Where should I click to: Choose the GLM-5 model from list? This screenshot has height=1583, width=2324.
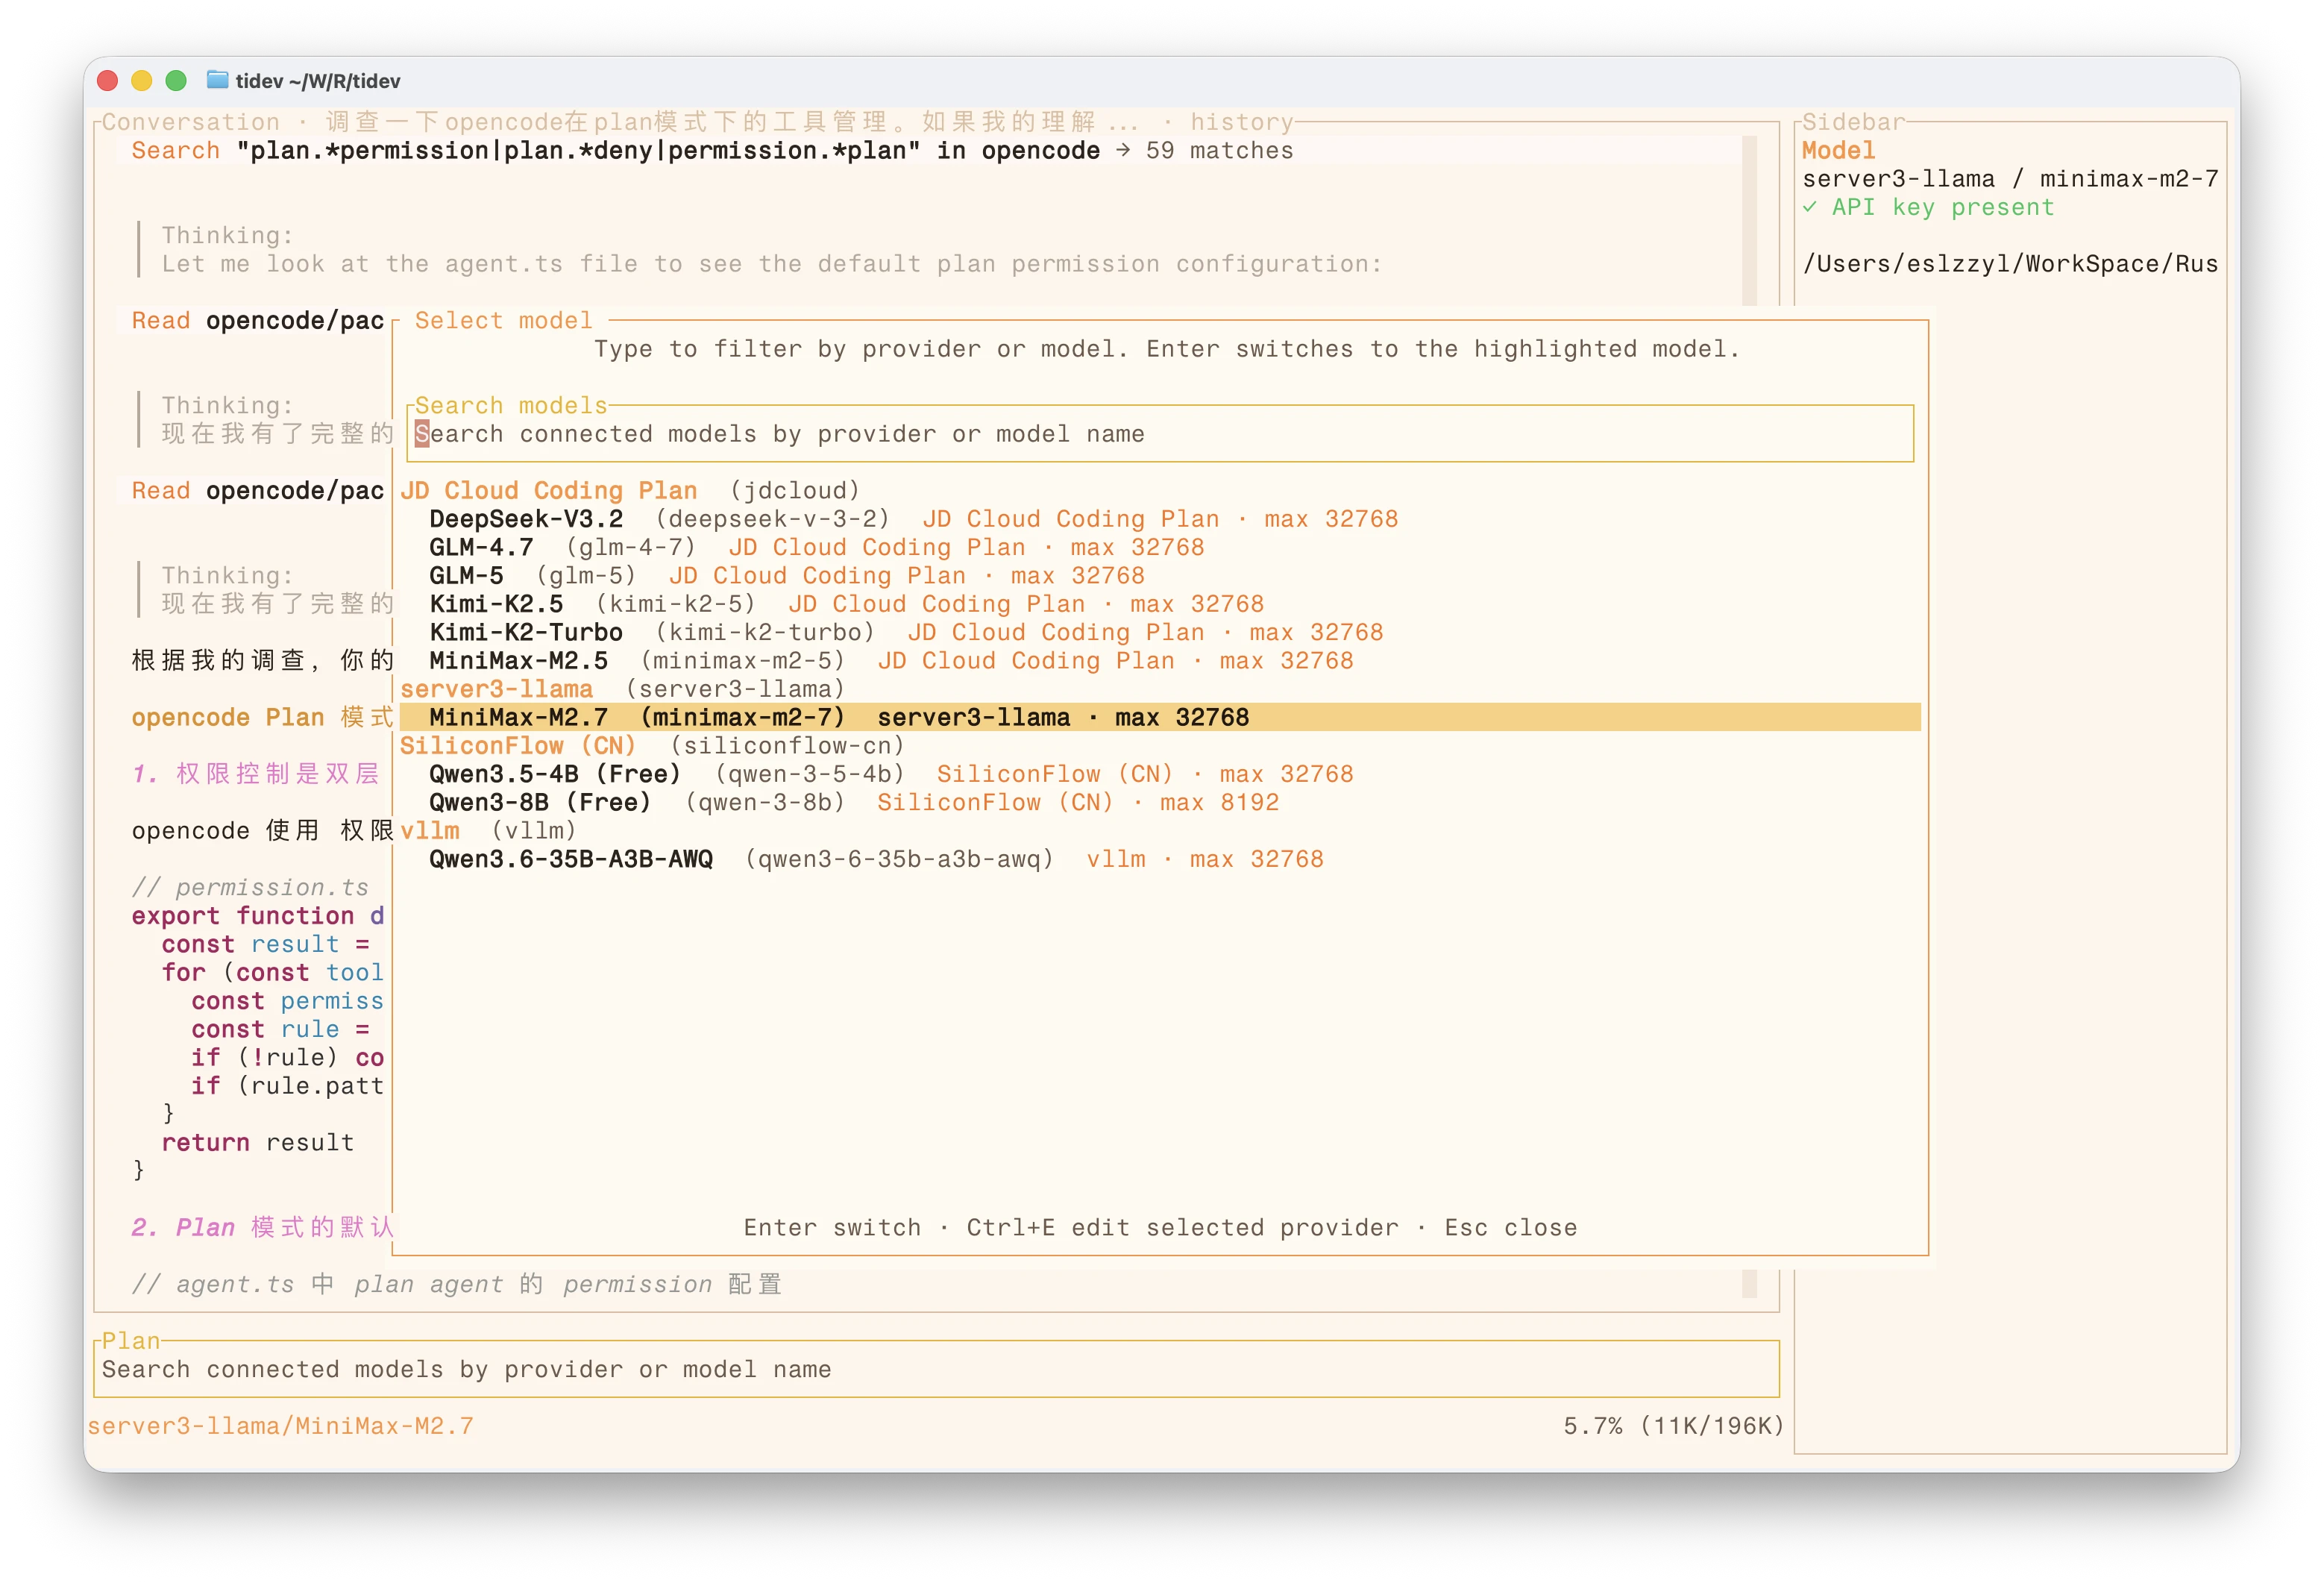(466, 576)
